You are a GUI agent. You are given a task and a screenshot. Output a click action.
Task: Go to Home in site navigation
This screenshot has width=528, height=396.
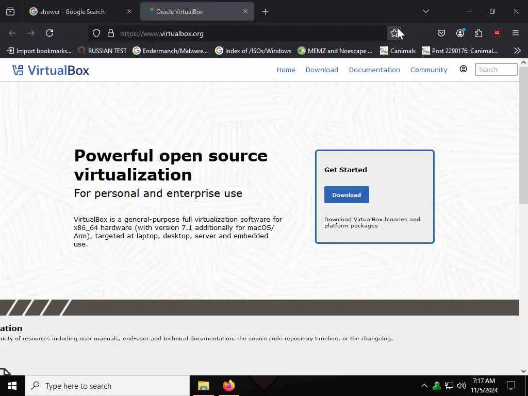[x=286, y=70]
